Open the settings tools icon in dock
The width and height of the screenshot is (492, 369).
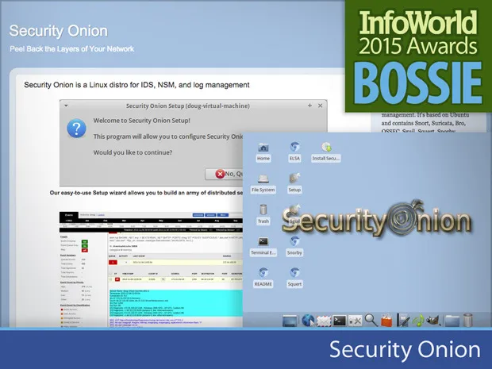pyautogui.click(x=356, y=321)
